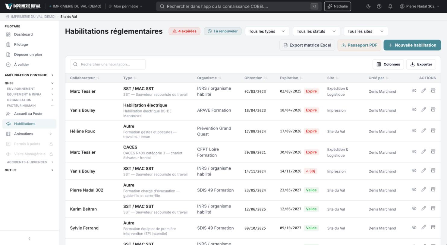Archive Pierre Nadal 302's habilitation
Viewport: 447px width, 245px height.
tap(433, 189)
